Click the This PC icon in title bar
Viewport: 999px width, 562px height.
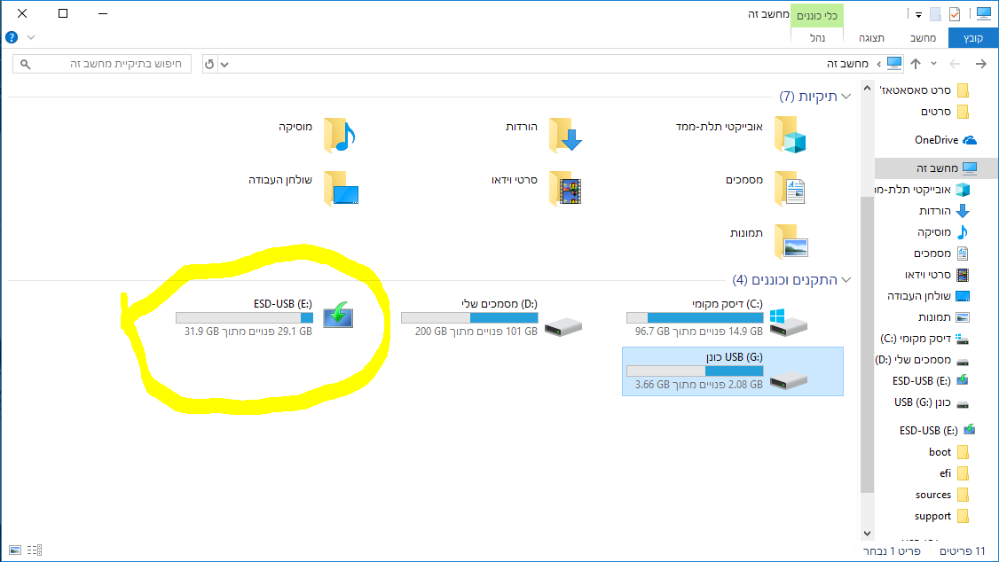pos(984,13)
